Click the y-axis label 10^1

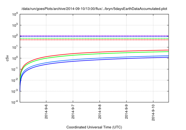click(x=15, y=47)
